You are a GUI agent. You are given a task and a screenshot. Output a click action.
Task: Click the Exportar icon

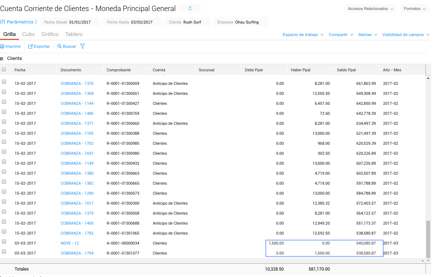click(x=30, y=46)
